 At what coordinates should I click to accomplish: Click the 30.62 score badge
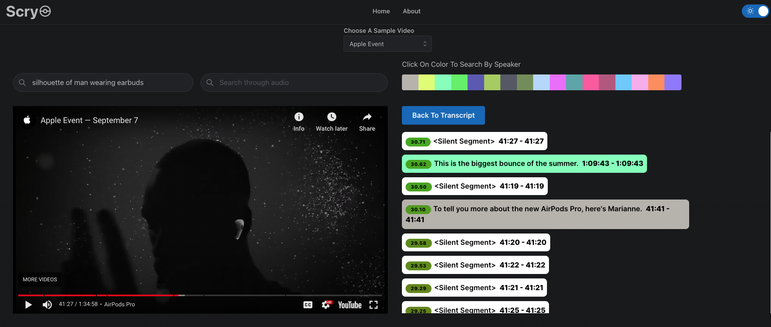click(419, 164)
